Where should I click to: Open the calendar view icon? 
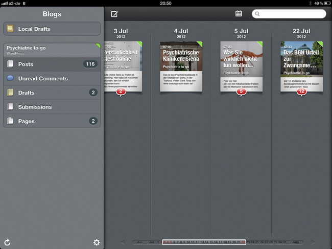[239, 14]
